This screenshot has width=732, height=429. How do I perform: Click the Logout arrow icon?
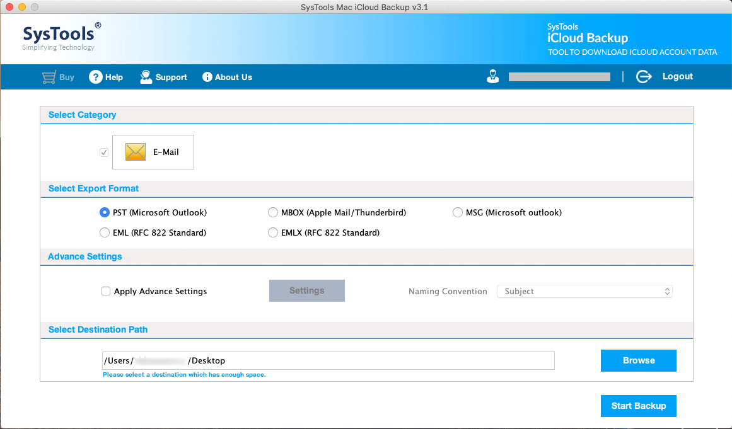[644, 77]
